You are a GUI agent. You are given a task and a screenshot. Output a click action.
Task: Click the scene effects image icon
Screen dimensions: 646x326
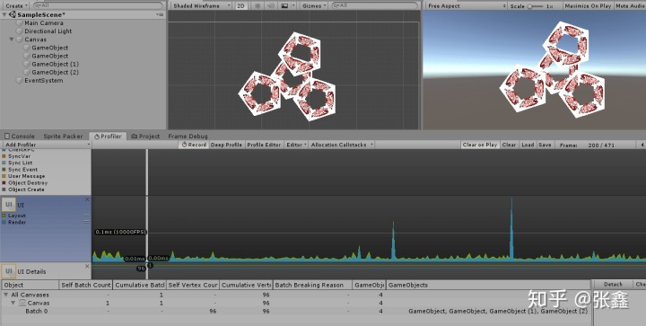[x=284, y=5]
